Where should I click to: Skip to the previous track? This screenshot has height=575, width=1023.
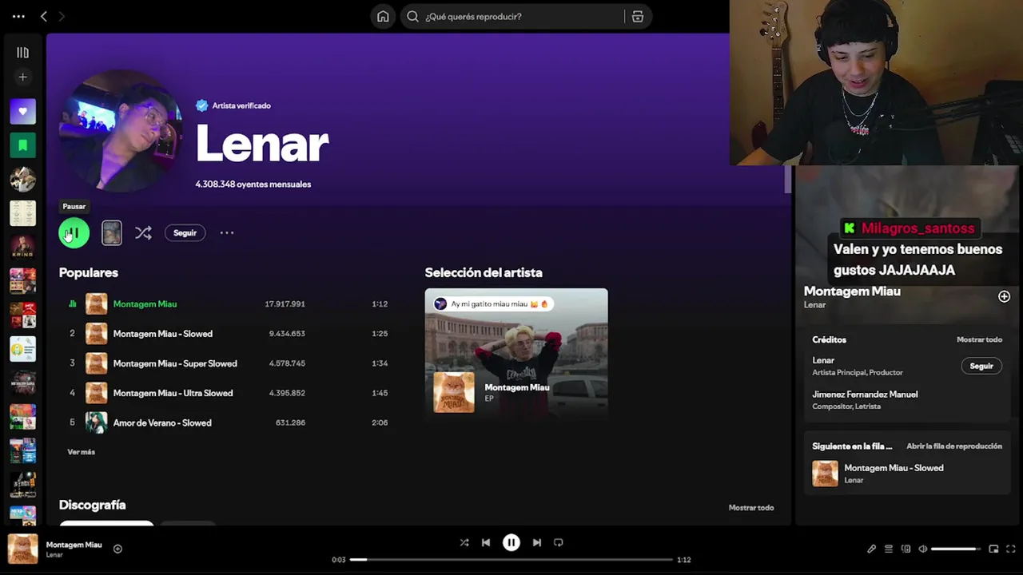486,542
